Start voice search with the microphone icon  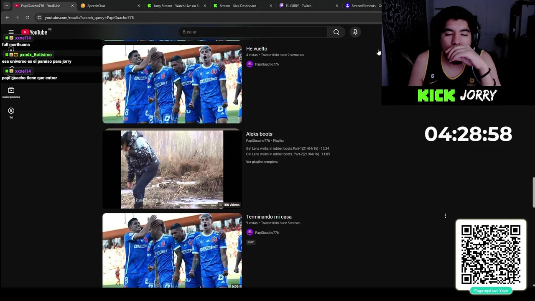(355, 32)
